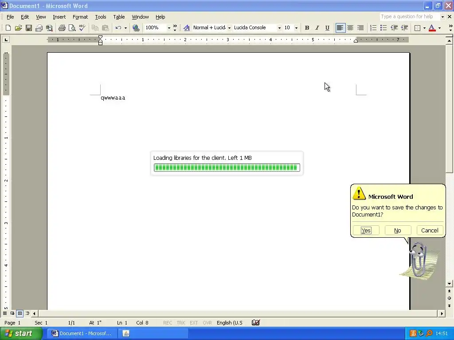Toggle underline formatting
Screen dimensions: 454x340
click(x=327, y=28)
